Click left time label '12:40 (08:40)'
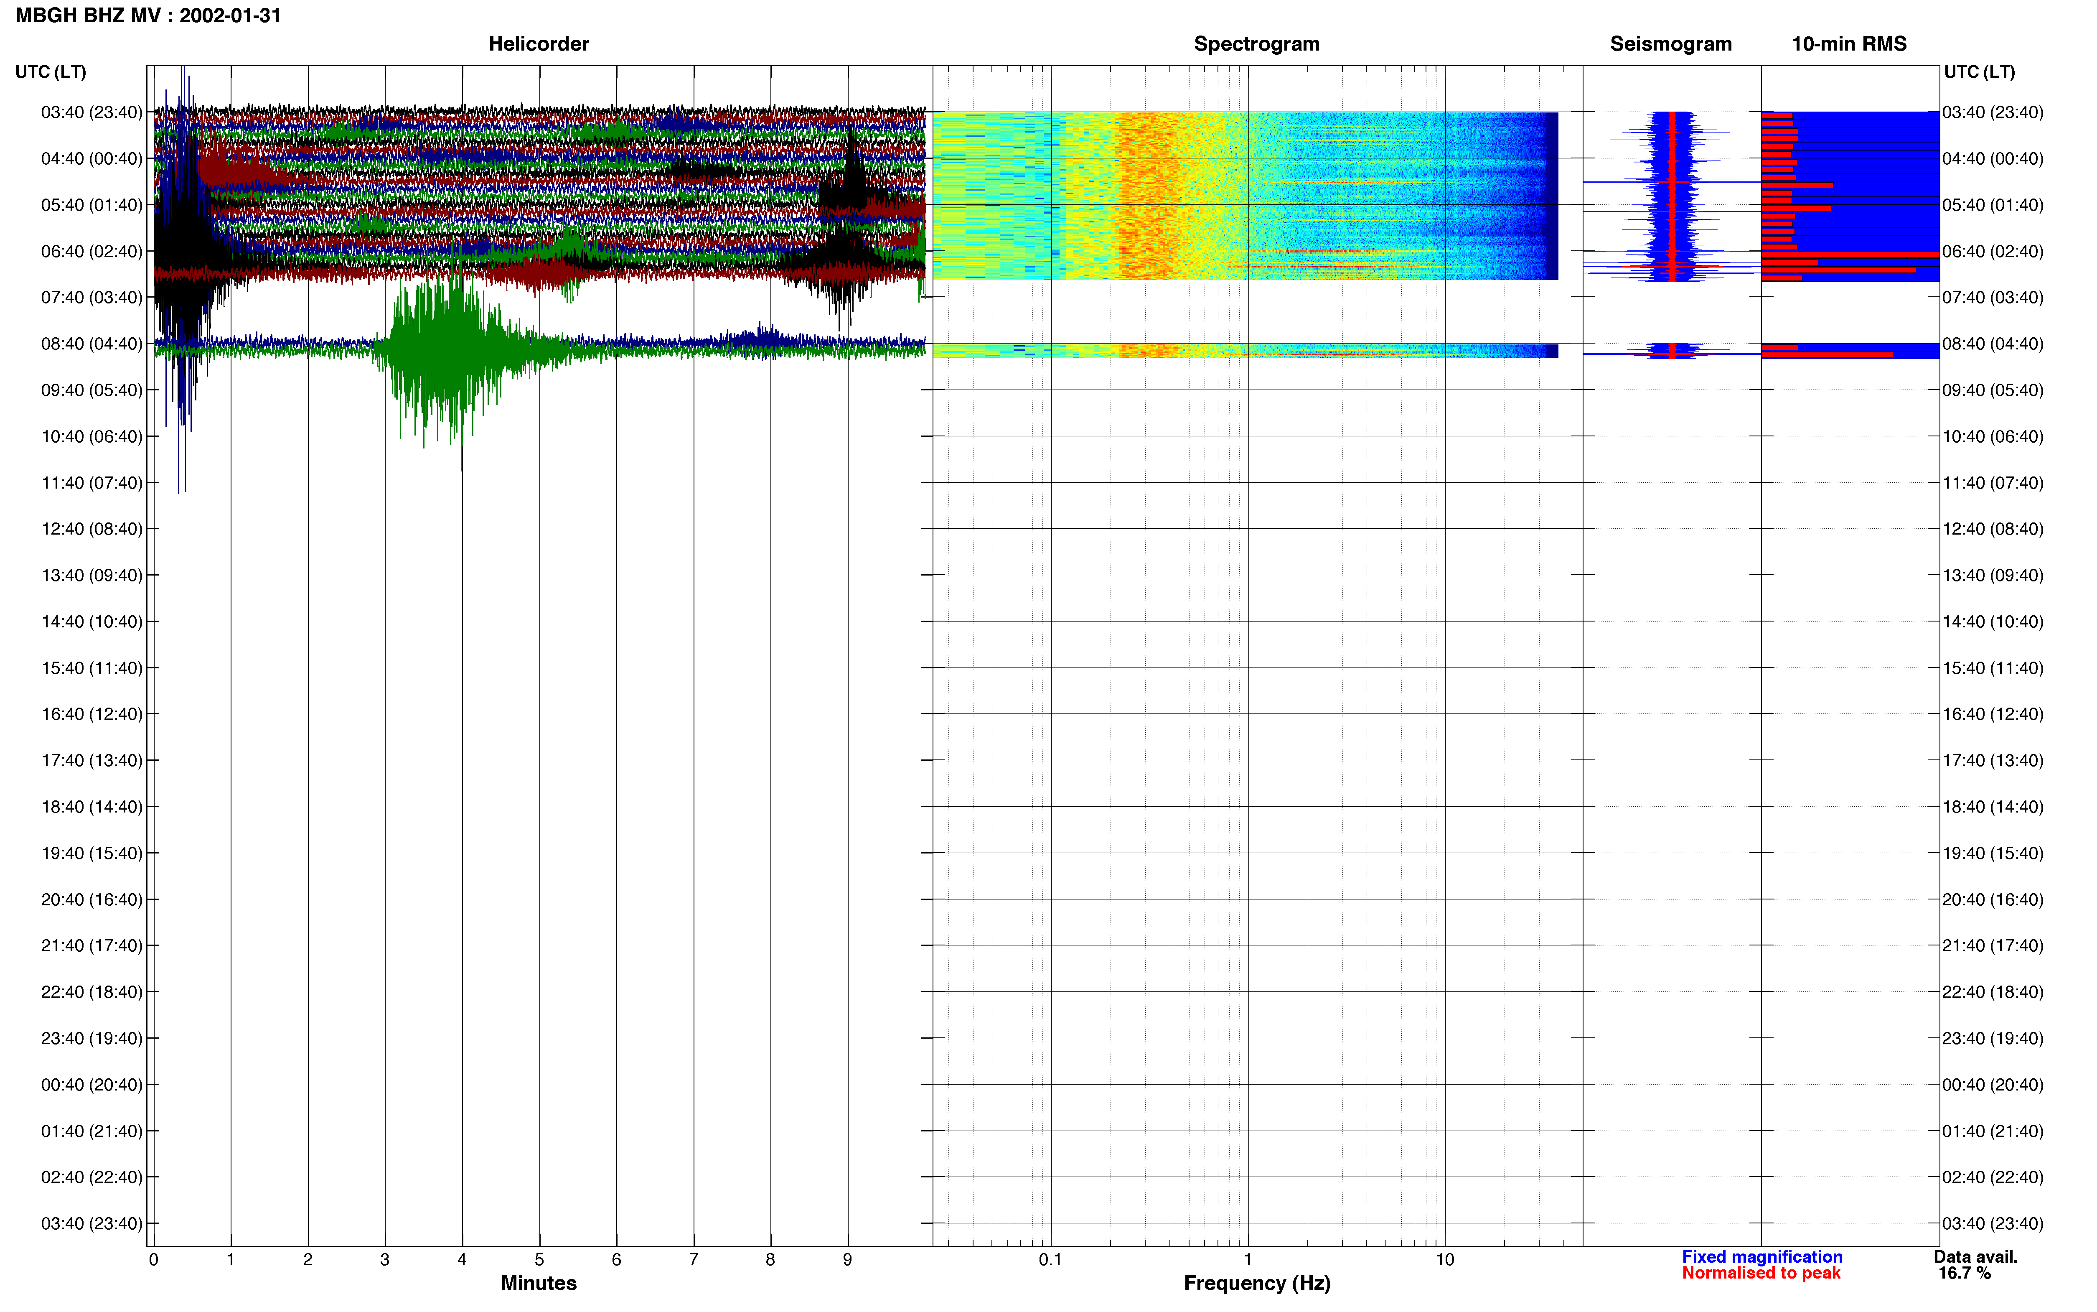 [92, 529]
